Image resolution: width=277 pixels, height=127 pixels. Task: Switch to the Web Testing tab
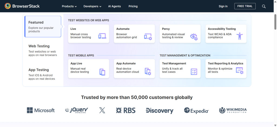43,50
